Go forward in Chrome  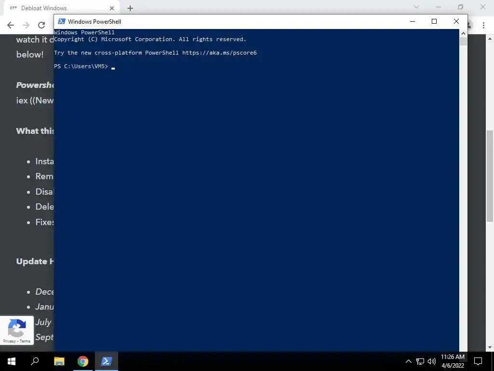[26, 25]
